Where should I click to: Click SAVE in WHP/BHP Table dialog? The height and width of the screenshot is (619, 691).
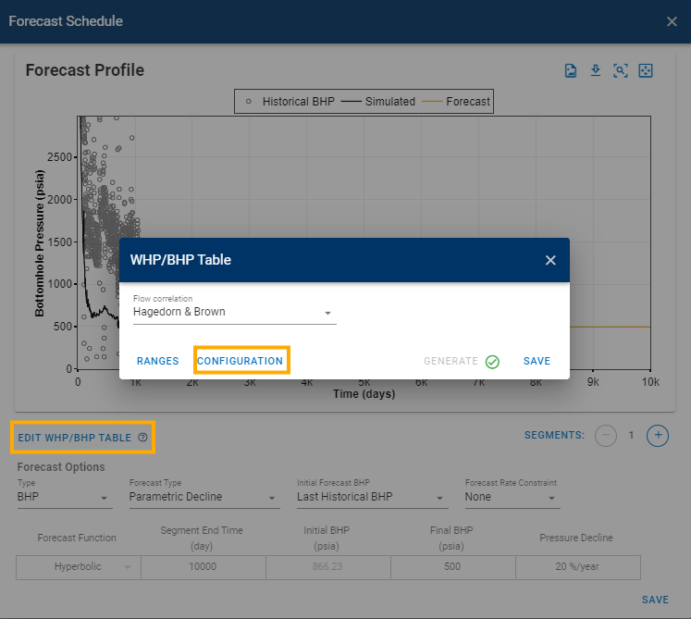(537, 361)
